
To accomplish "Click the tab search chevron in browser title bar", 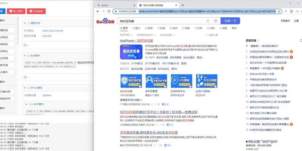I will coord(290,3).
